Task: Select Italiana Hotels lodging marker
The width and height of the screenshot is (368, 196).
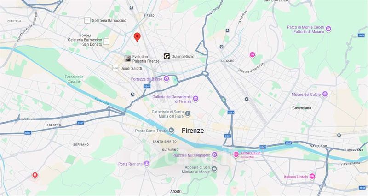Action: 312,177
